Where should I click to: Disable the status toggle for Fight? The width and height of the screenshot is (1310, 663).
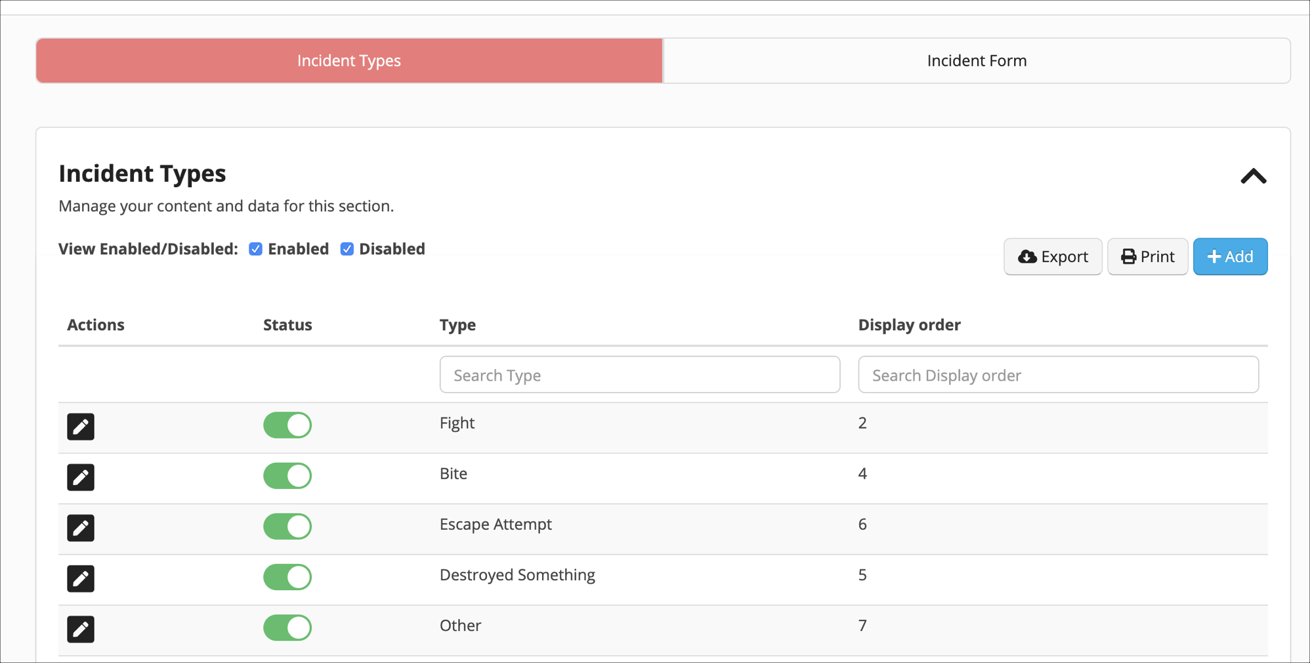[287, 425]
